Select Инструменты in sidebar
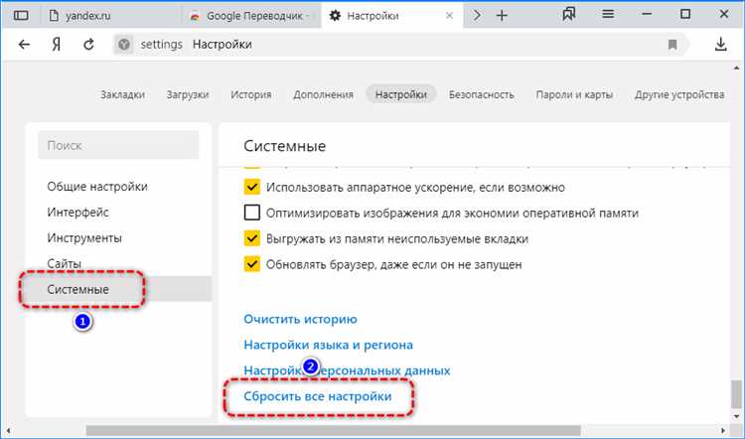Image resolution: width=745 pixels, height=439 pixels. [x=84, y=237]
